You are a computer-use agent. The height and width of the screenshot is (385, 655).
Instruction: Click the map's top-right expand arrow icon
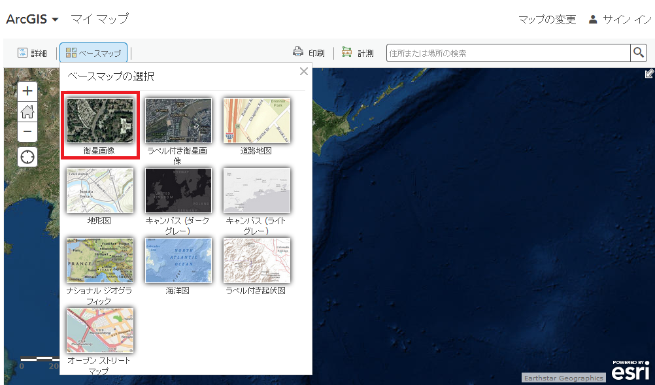[x=649, y=73]
